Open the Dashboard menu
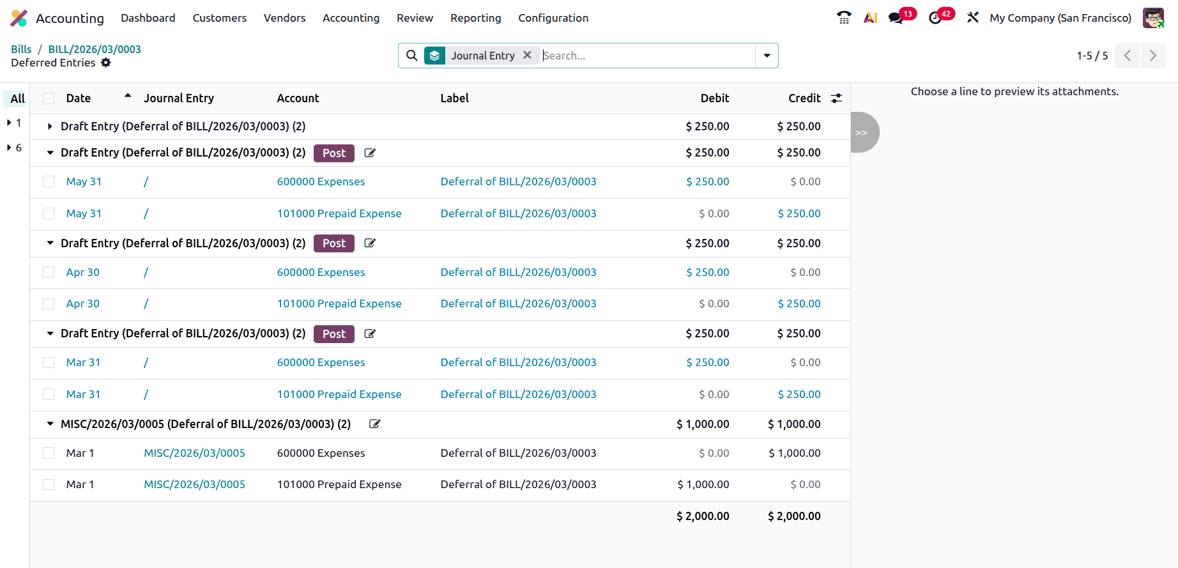Viewport: 1178px width, 568px height. [148, 18]
